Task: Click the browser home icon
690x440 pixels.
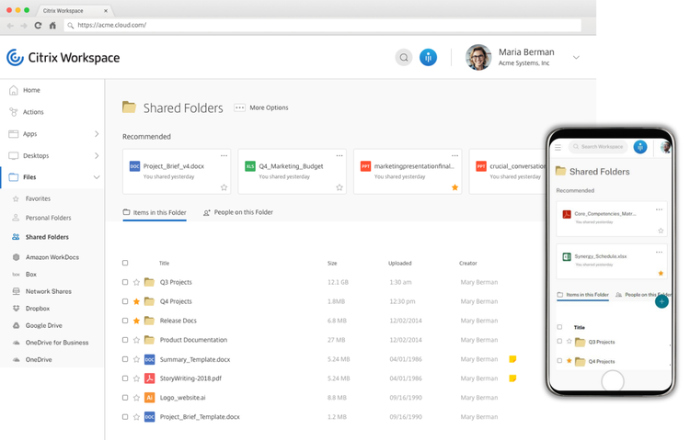Action: [x=52, y=26]
